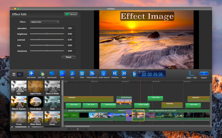Click the Add Text tool
Viewport: 222px width, 138px height.
(x=41, y=73)
